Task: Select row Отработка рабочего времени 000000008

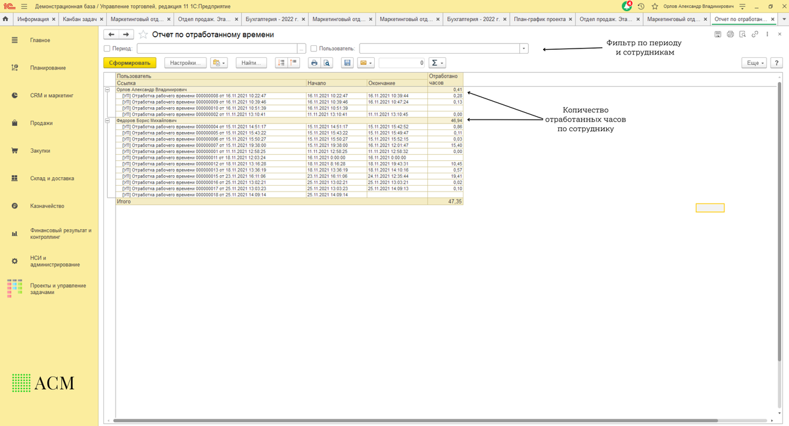Action: coord(289,96)
